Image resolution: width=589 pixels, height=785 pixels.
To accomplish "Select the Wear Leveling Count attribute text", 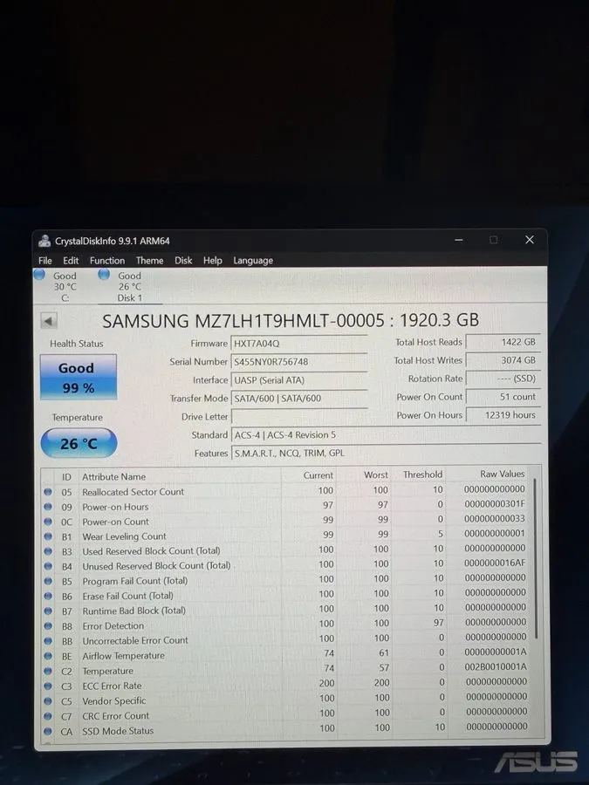I will 124,536.
